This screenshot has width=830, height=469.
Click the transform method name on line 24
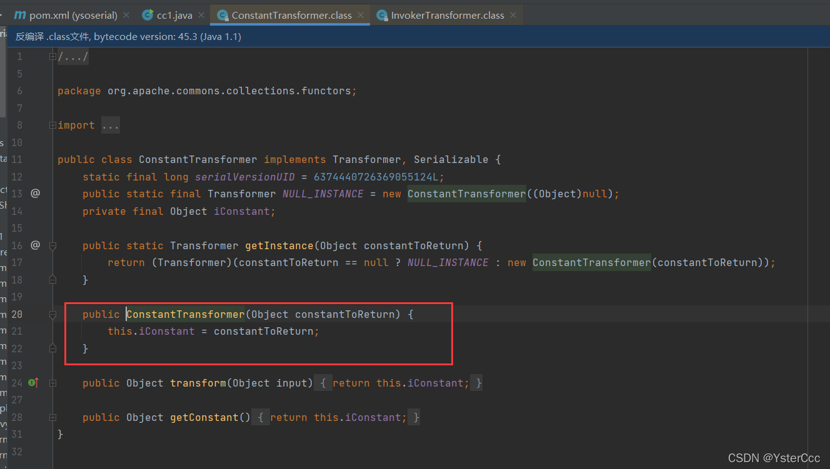198,383
